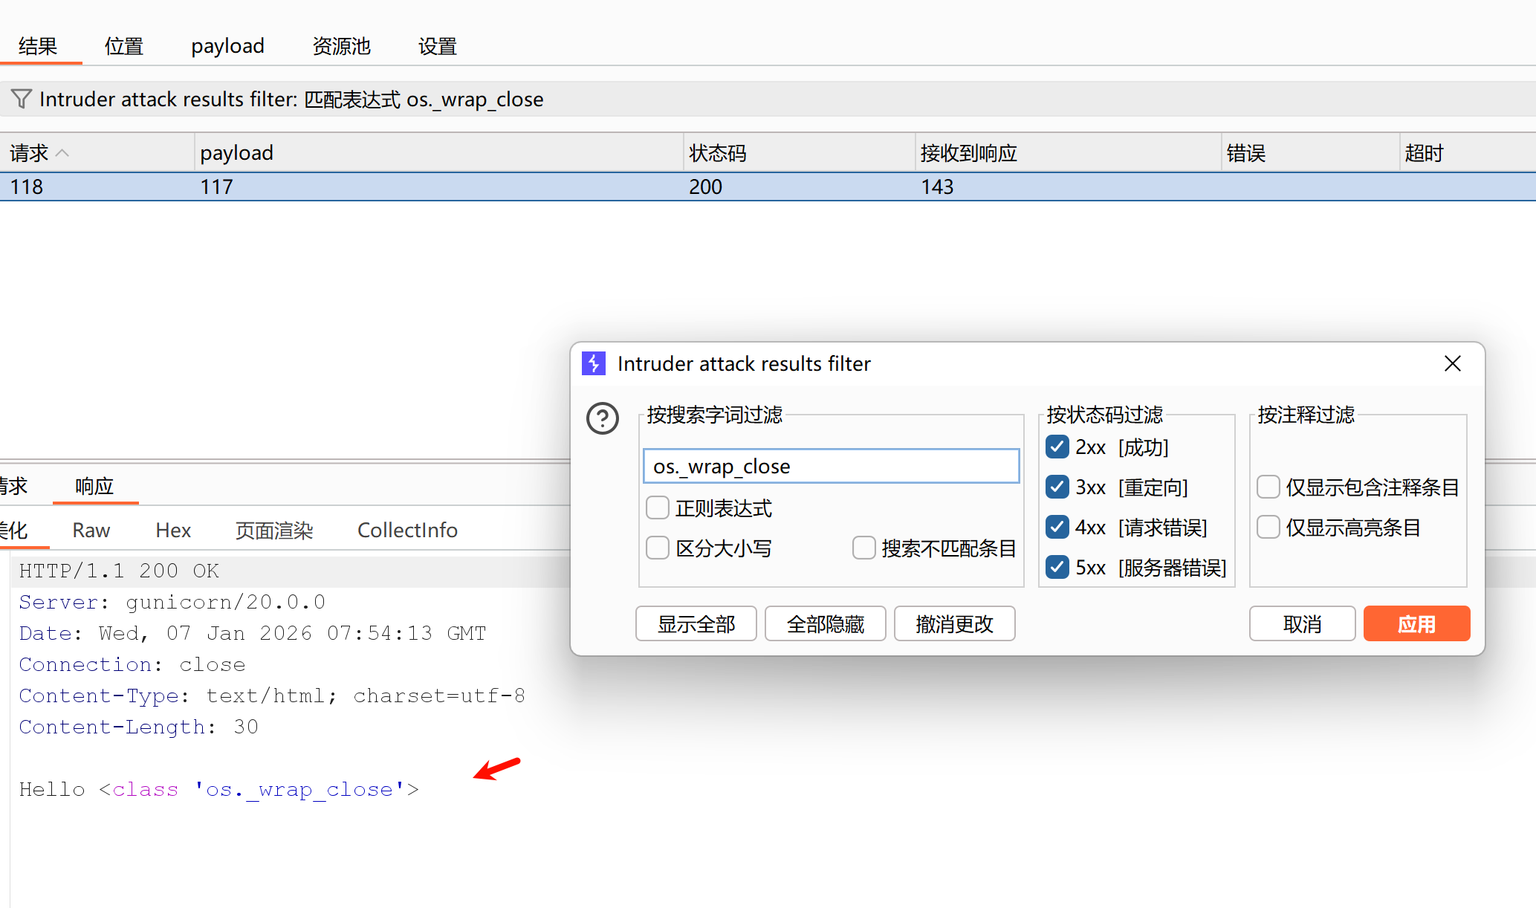Enable 仅显示高亮条目 checkbox
Image resolution: width=1536 pixels, height=908 pixels.
click(1268, 528)
